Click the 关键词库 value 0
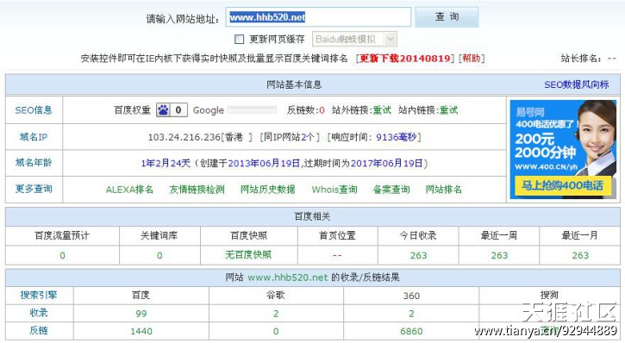Screen dimensions: 625x343 [159, 255]
